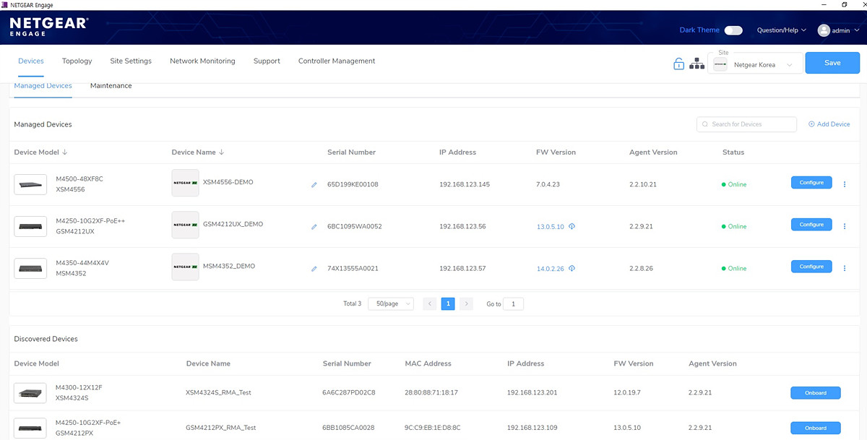Open the Devices tab
The height and width of the screenshot is (440, 867).
coord(31,61)
